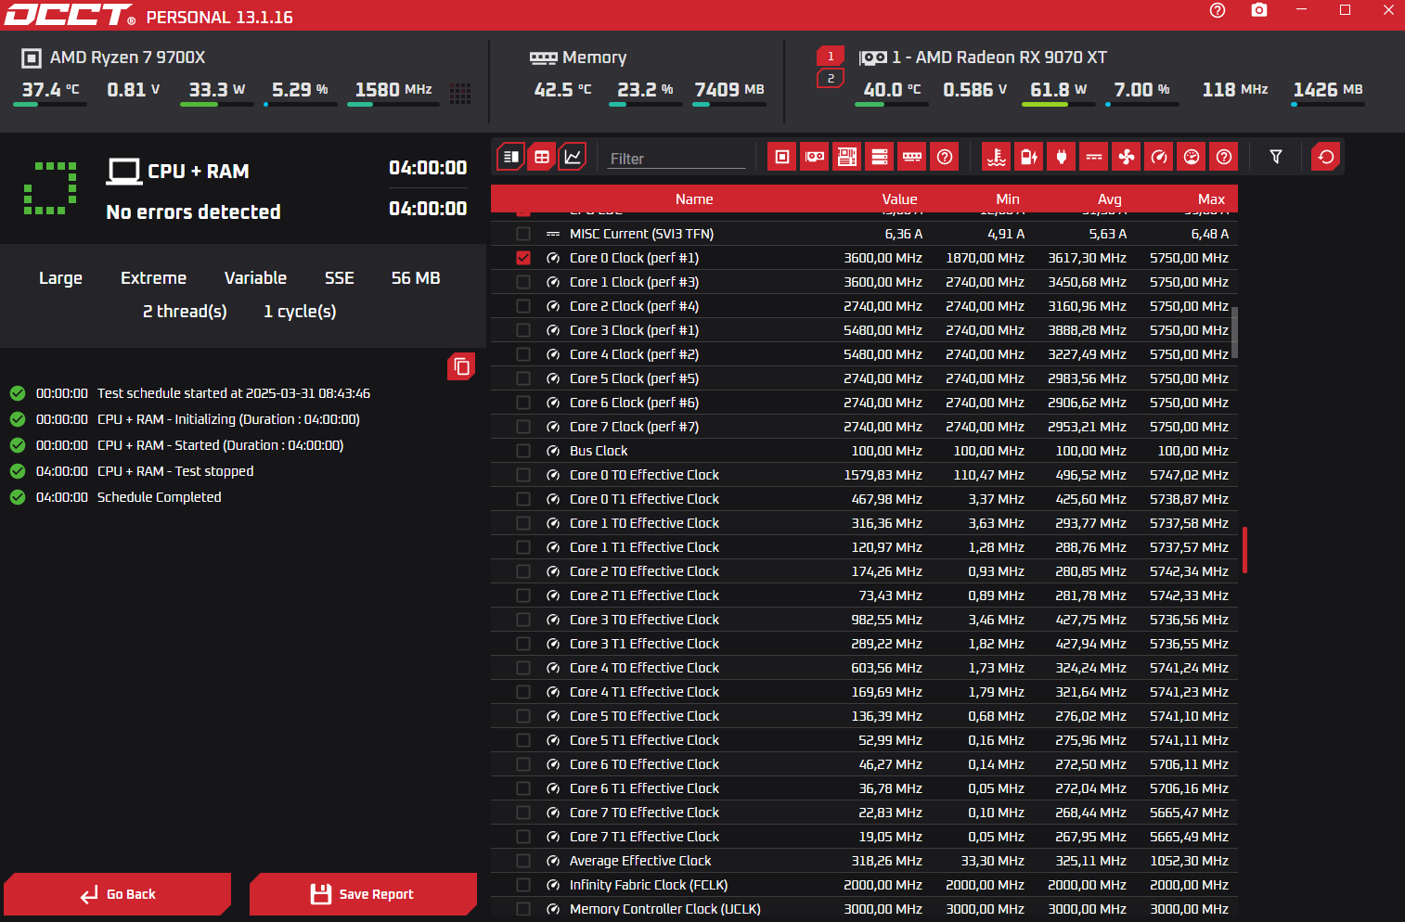Image resolution: width=1405 pixels, height=922 pixels.
Task: Open the graph view of sensors
Action: click(x=574, y=157)
